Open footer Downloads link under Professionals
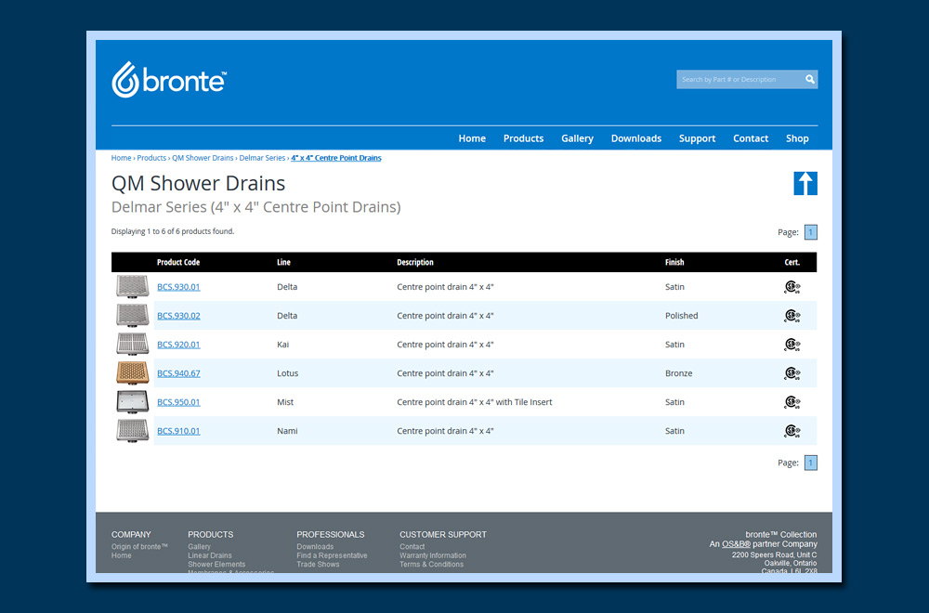929x613 pixels. (315, 547)
